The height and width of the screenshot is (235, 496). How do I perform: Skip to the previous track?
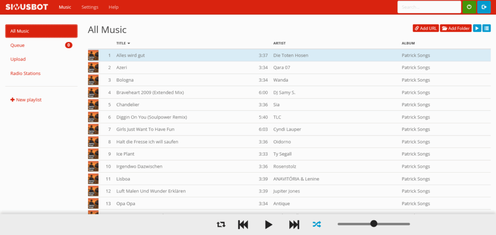(243, 224)
